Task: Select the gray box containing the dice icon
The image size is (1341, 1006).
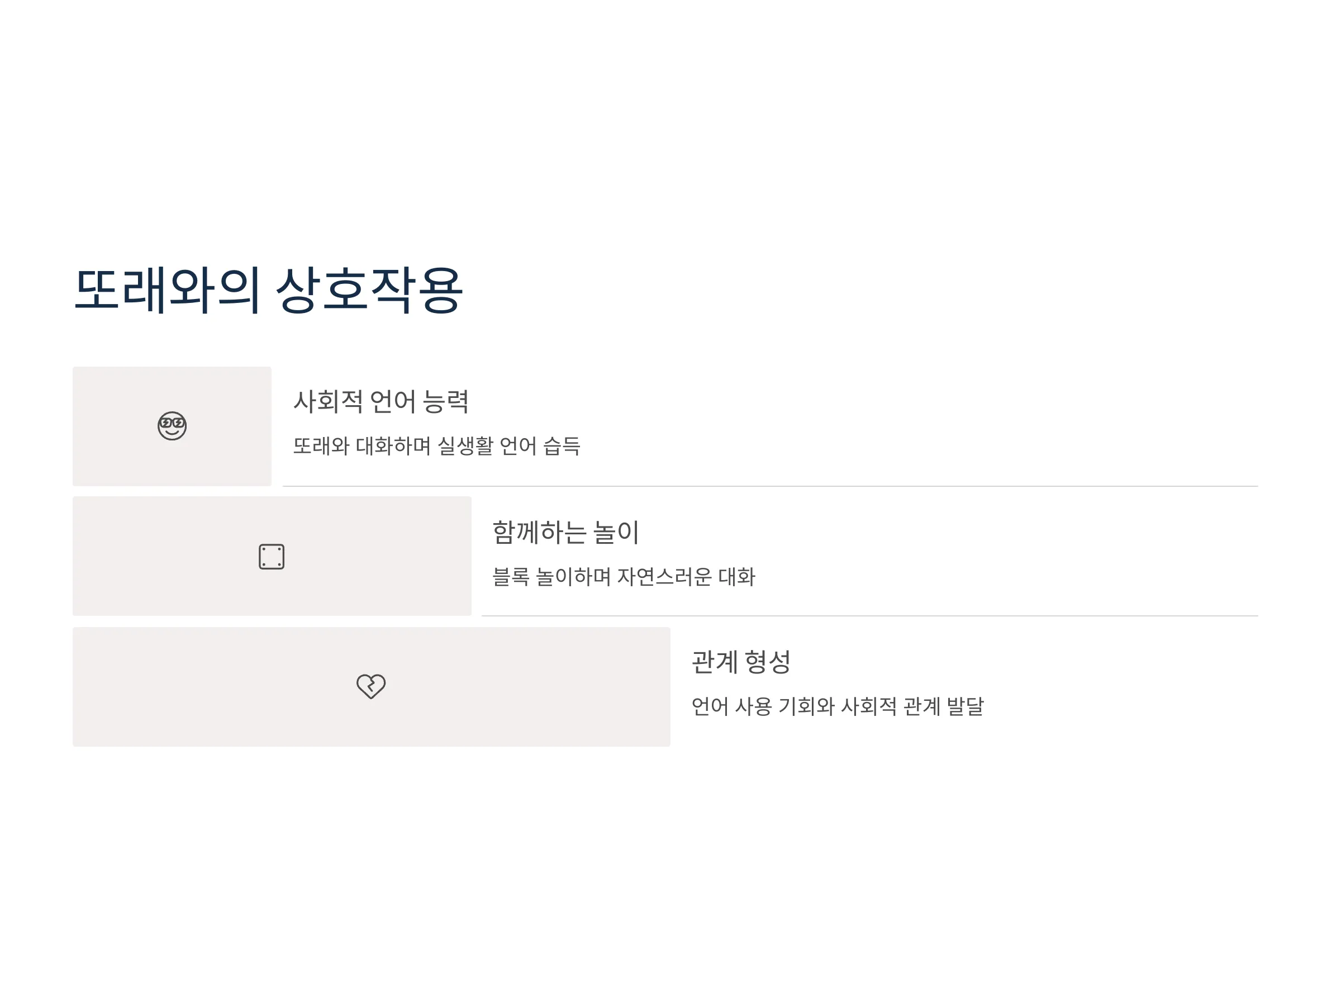Action: [272, 556]
